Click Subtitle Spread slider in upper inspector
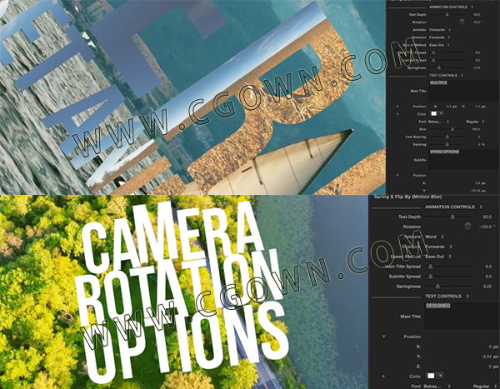 447,60
